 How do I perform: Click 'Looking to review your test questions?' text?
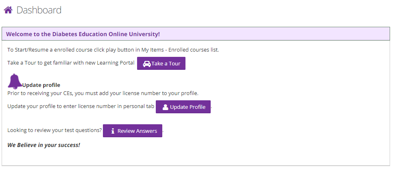coord(55,130)
